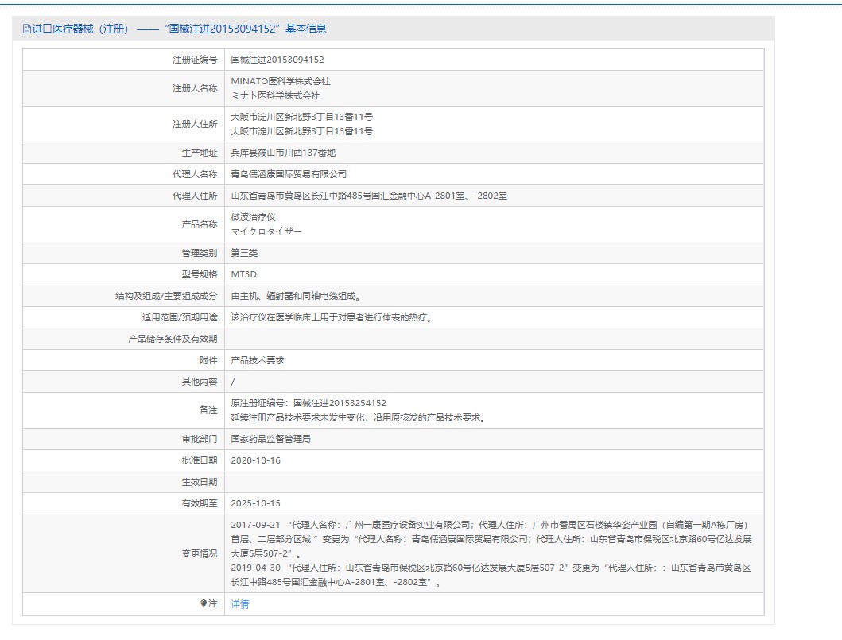This screenshot has height=640, width=842.
Task: Click the 生效日期 label
Action: coord(200,482)
